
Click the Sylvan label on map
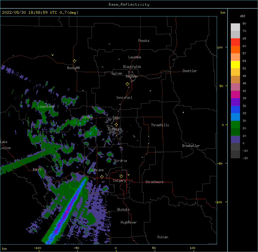(117, 73)
